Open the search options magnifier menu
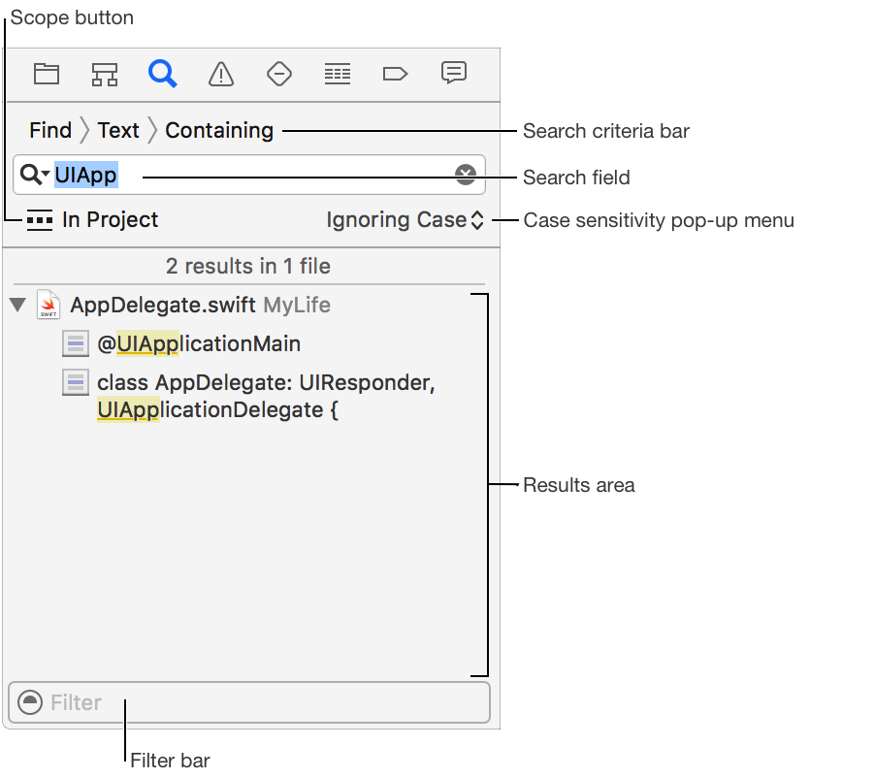 pos(34,175)
